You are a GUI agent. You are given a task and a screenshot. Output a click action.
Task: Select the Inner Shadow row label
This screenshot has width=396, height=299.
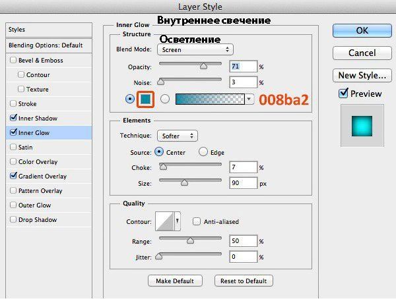38,119
